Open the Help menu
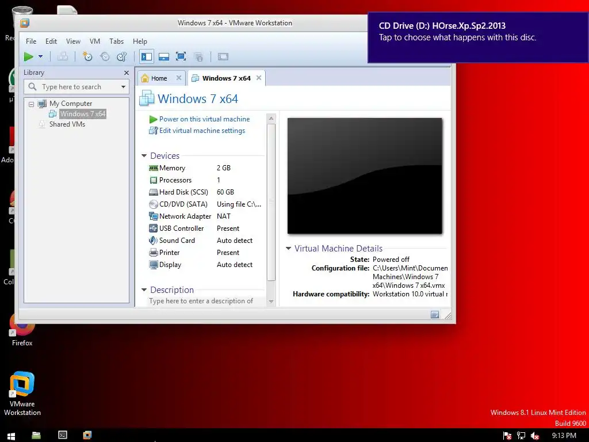589x442 pixels. [140, 41]
